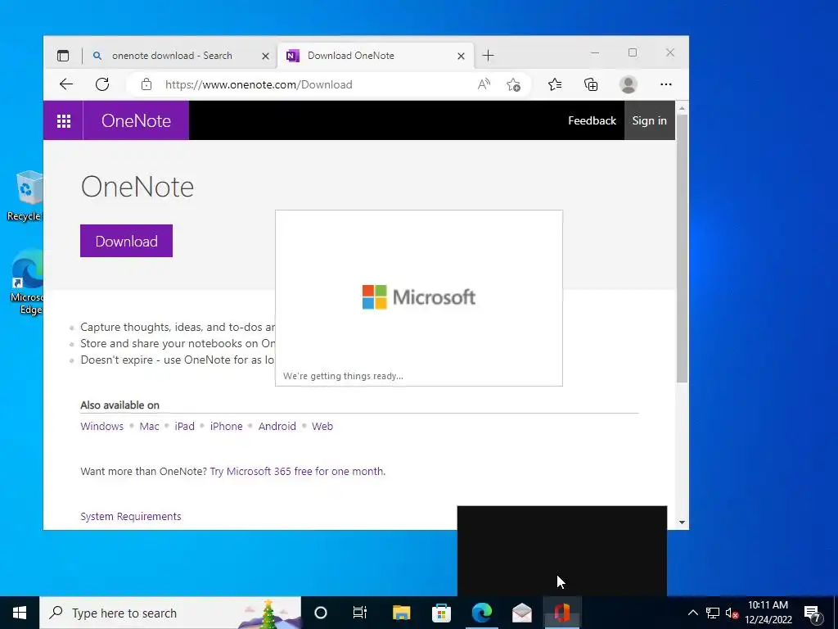The width and height of the screenshot is (838, 629).
Task: Open the clock and date flyout
Action: pyautogui.click(x=768, y=613)
